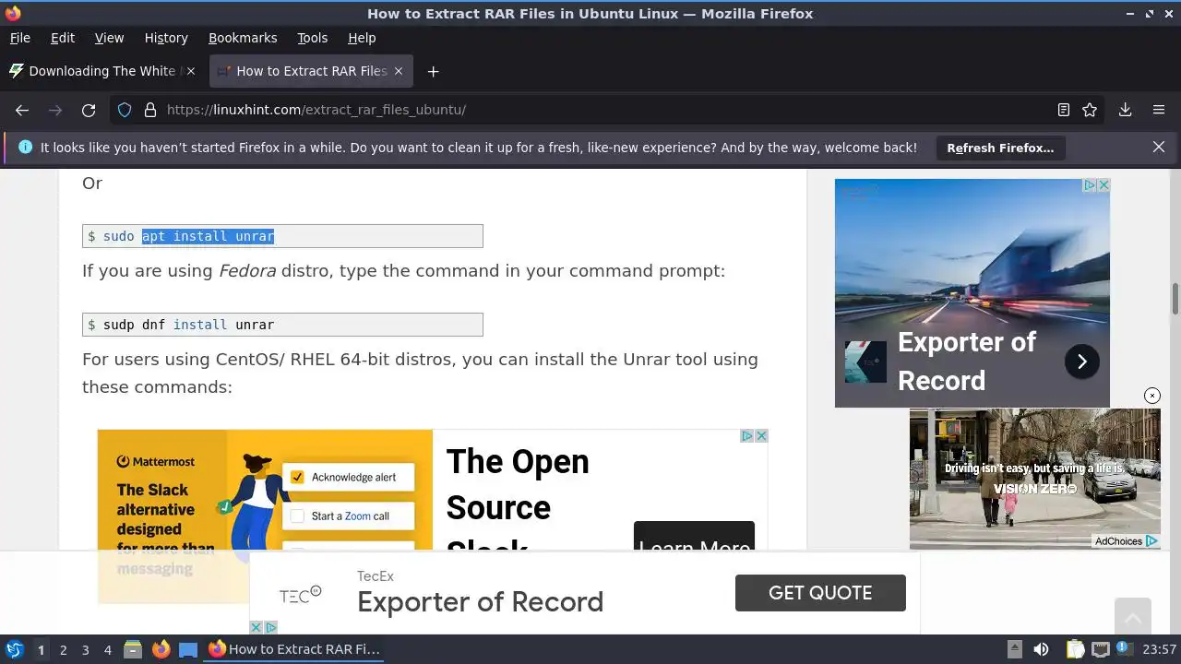Open the tracking protection shield icon
Image resolution: width=1181 pixels, height=664 pixels.
pyautogui.click(x=125, y=110)
